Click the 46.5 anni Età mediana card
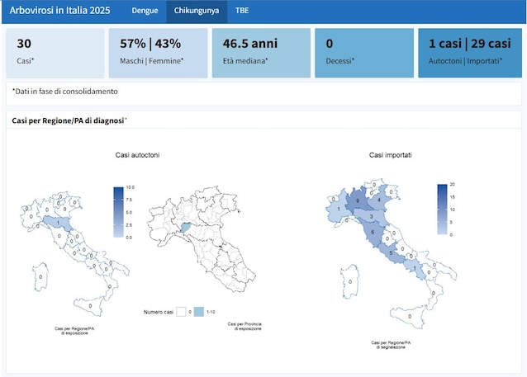Screen dimensions: 527x377 click(261, 53)
